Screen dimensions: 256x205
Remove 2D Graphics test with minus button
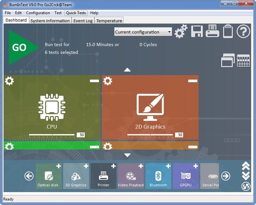[x=192, y=81]
